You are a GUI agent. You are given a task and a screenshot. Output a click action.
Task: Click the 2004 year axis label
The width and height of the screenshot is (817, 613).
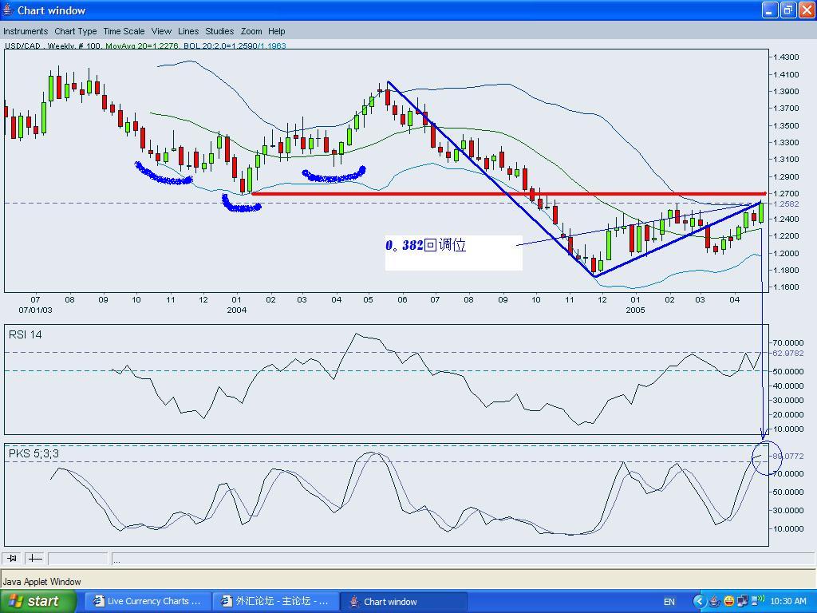pos(236,310)
